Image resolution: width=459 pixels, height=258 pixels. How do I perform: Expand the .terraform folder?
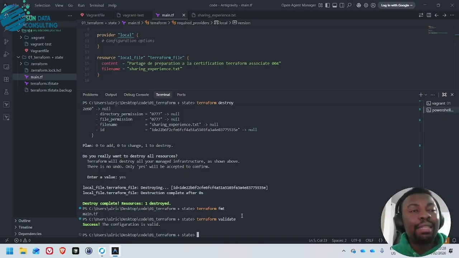tap(21, 64)
